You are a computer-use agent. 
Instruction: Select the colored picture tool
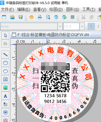[5, 88]
